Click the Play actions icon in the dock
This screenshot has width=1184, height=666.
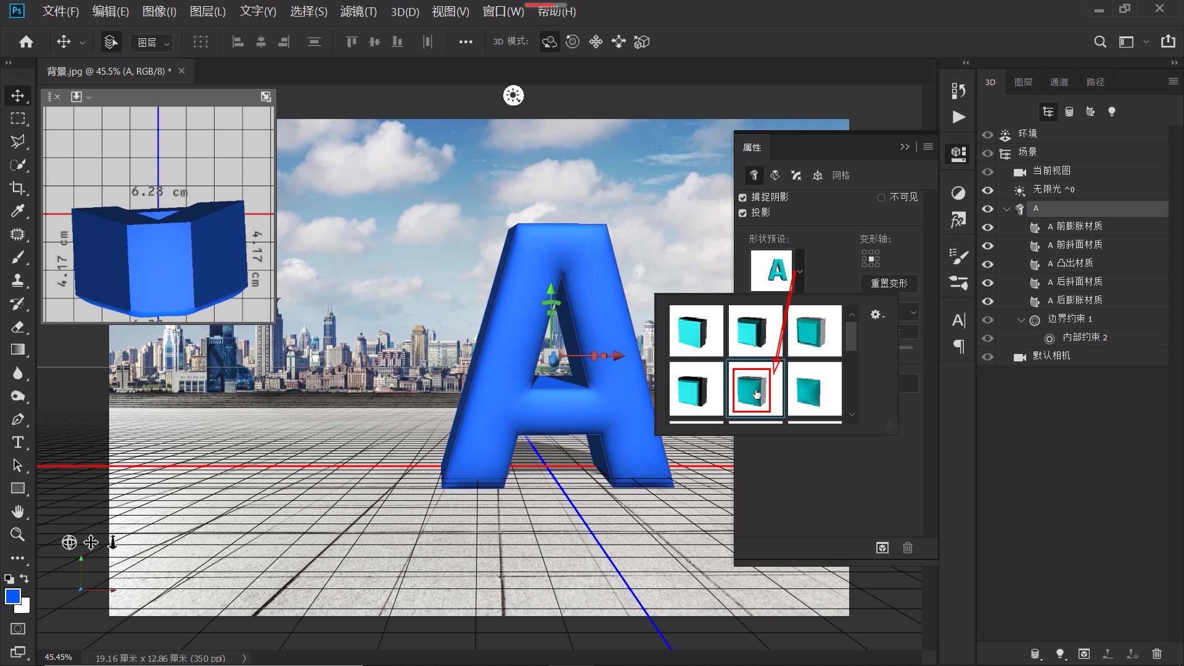click(x=958, y=117)
